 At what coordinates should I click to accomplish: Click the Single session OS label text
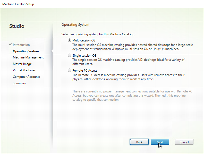(x=84, y=56)
